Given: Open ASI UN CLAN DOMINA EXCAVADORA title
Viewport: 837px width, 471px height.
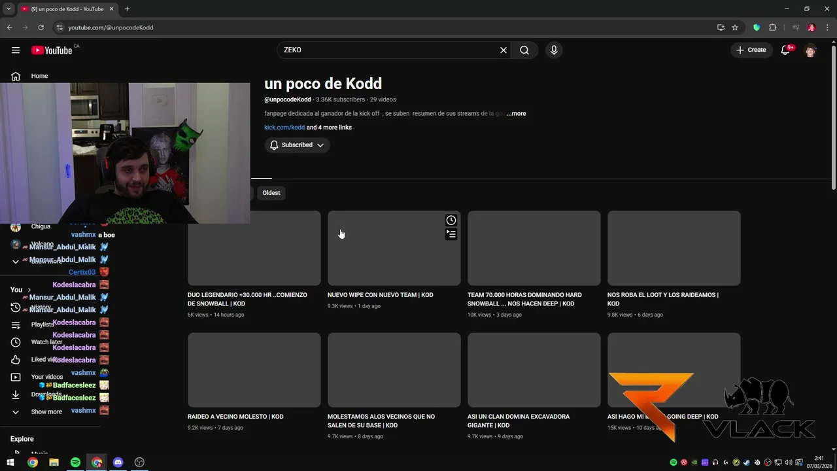Looking at the screenshot, I should tap(519, 421).
